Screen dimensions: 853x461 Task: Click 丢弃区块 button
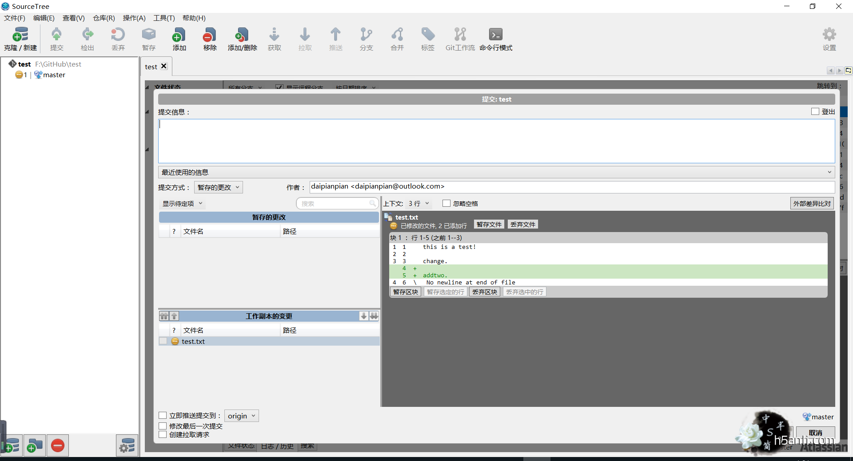484,292
